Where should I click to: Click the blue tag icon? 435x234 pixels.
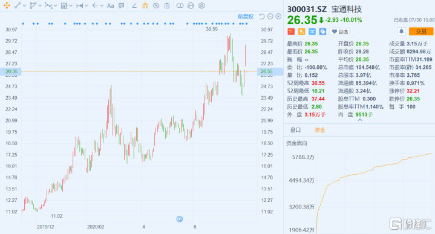click(322, 31)
